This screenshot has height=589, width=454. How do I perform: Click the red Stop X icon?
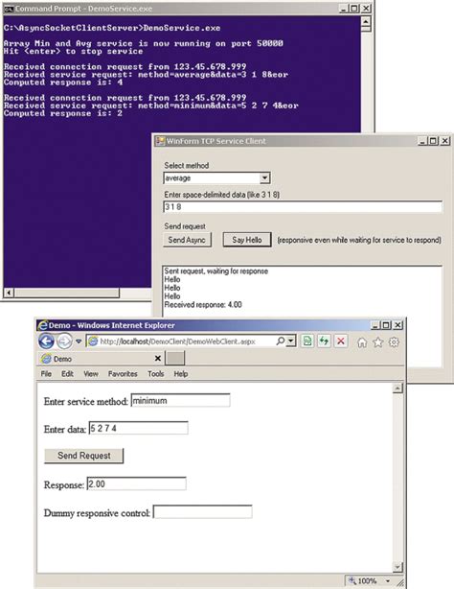[x=341, y=342]
